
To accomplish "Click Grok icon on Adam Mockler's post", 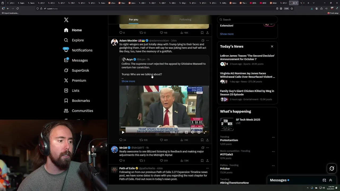I will pyautogui.click(x=203, y=41).
